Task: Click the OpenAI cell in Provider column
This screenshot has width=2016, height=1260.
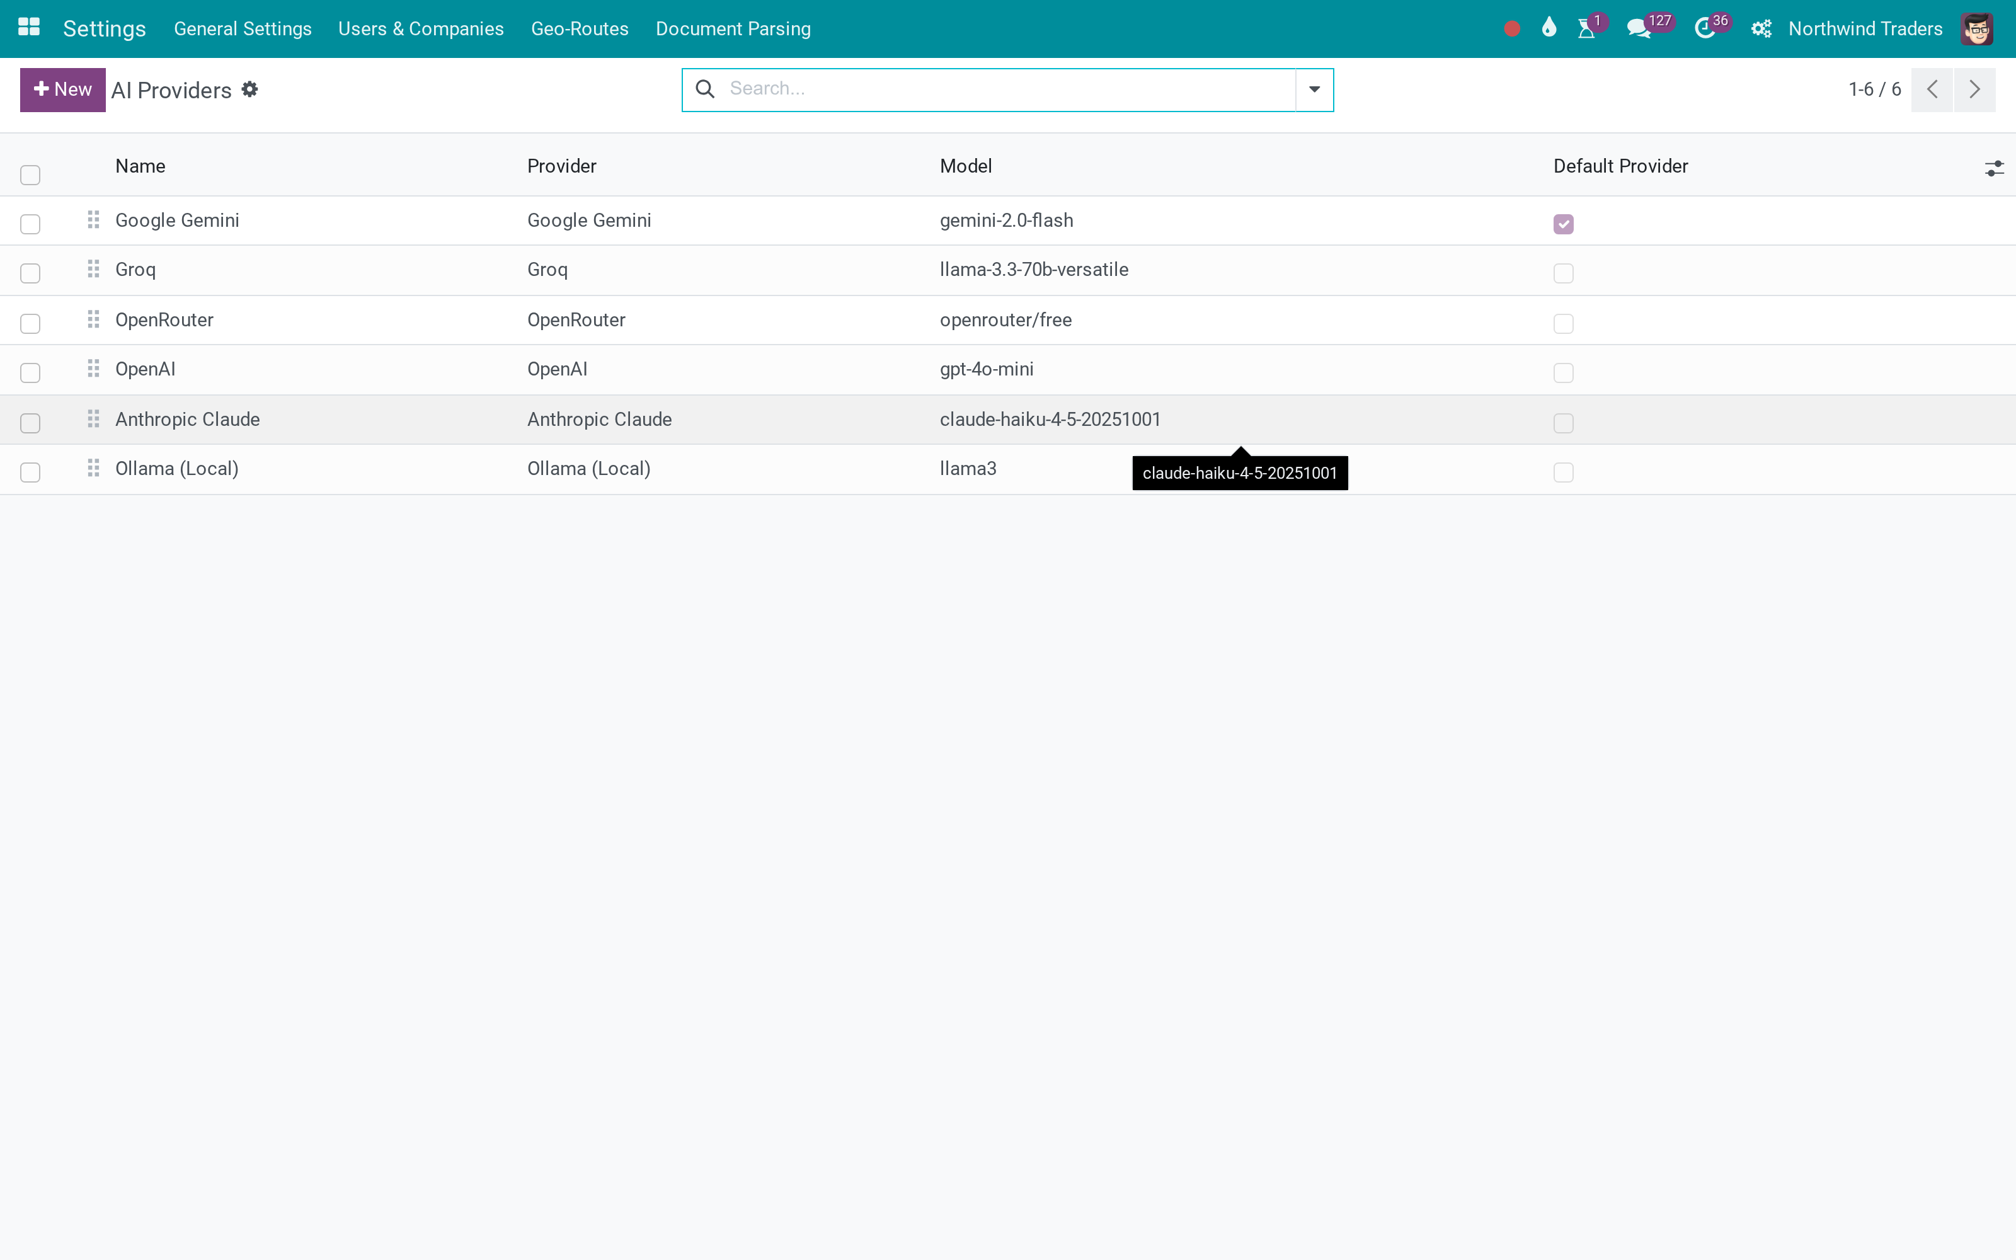Action: point(558,369)
